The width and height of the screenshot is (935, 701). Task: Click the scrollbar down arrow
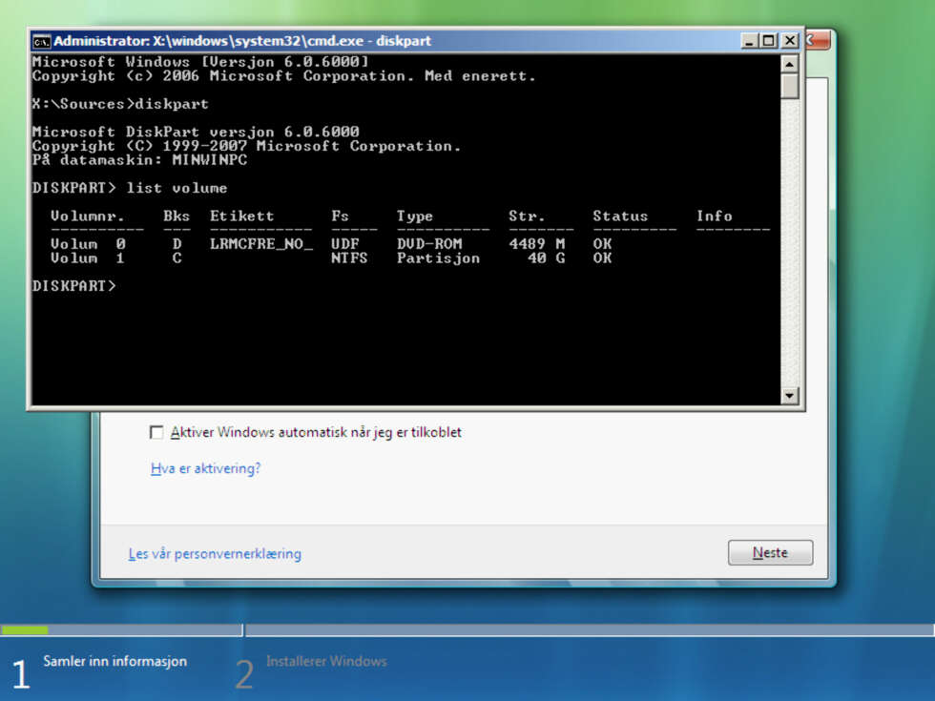coord(790,395)
